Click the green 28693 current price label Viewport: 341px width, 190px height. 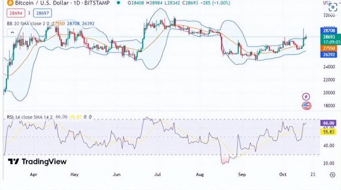tap(329, 37)
